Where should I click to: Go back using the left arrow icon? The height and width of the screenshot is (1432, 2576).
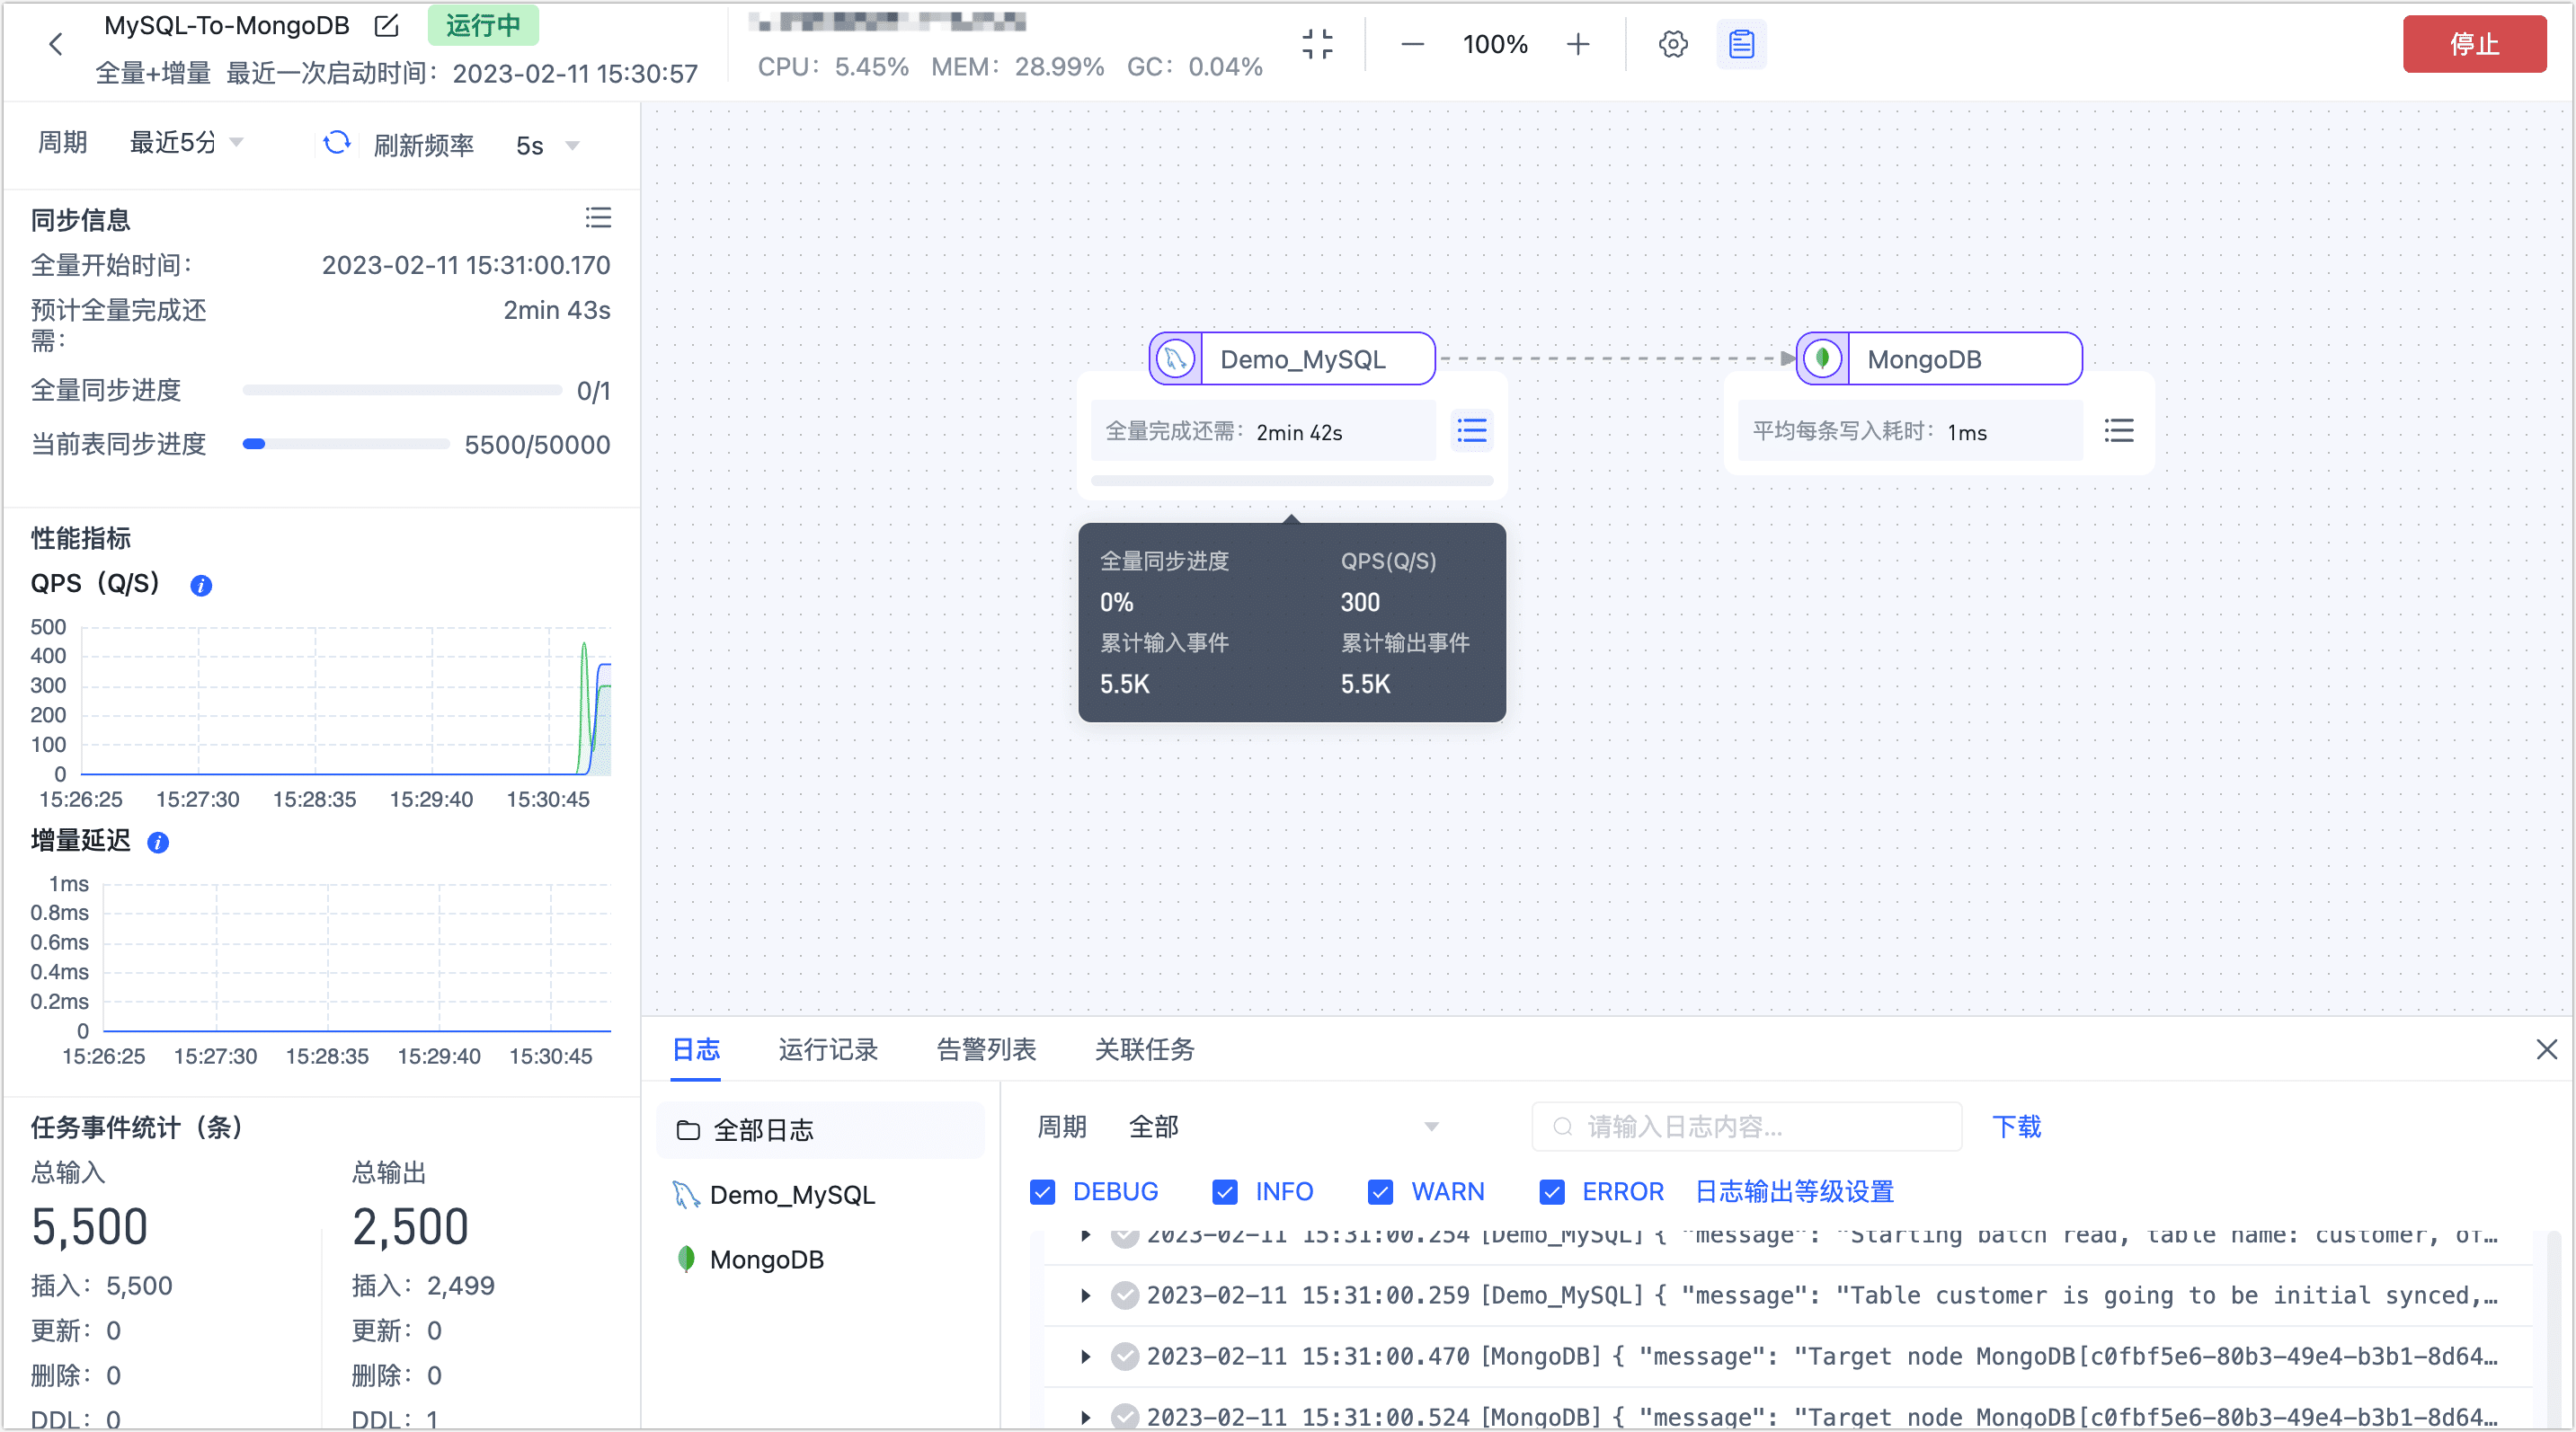[x=56, y=44]
